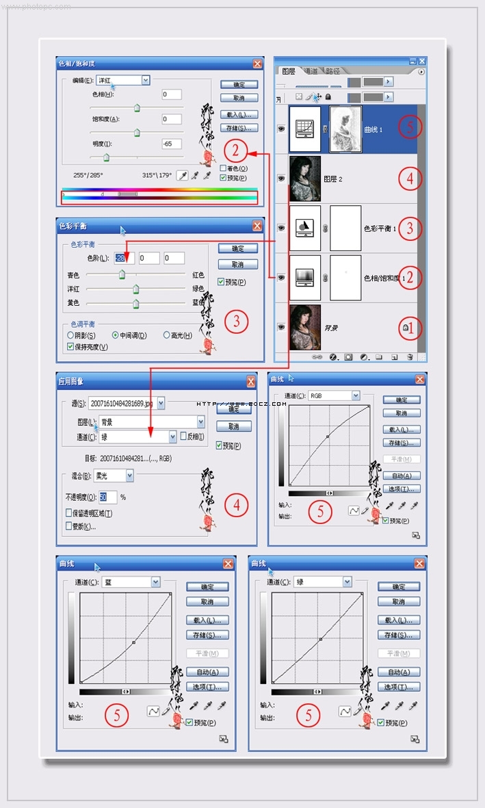Switch to 图层 tab
The height and width of the screenshot is (808, 485).
click(289, 71)
